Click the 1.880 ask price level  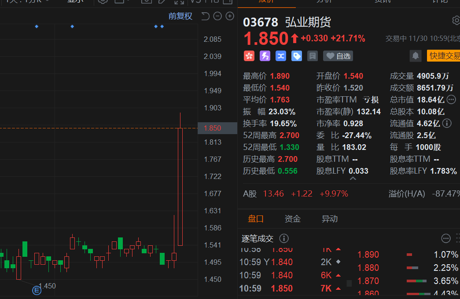(x=368, y=268)
